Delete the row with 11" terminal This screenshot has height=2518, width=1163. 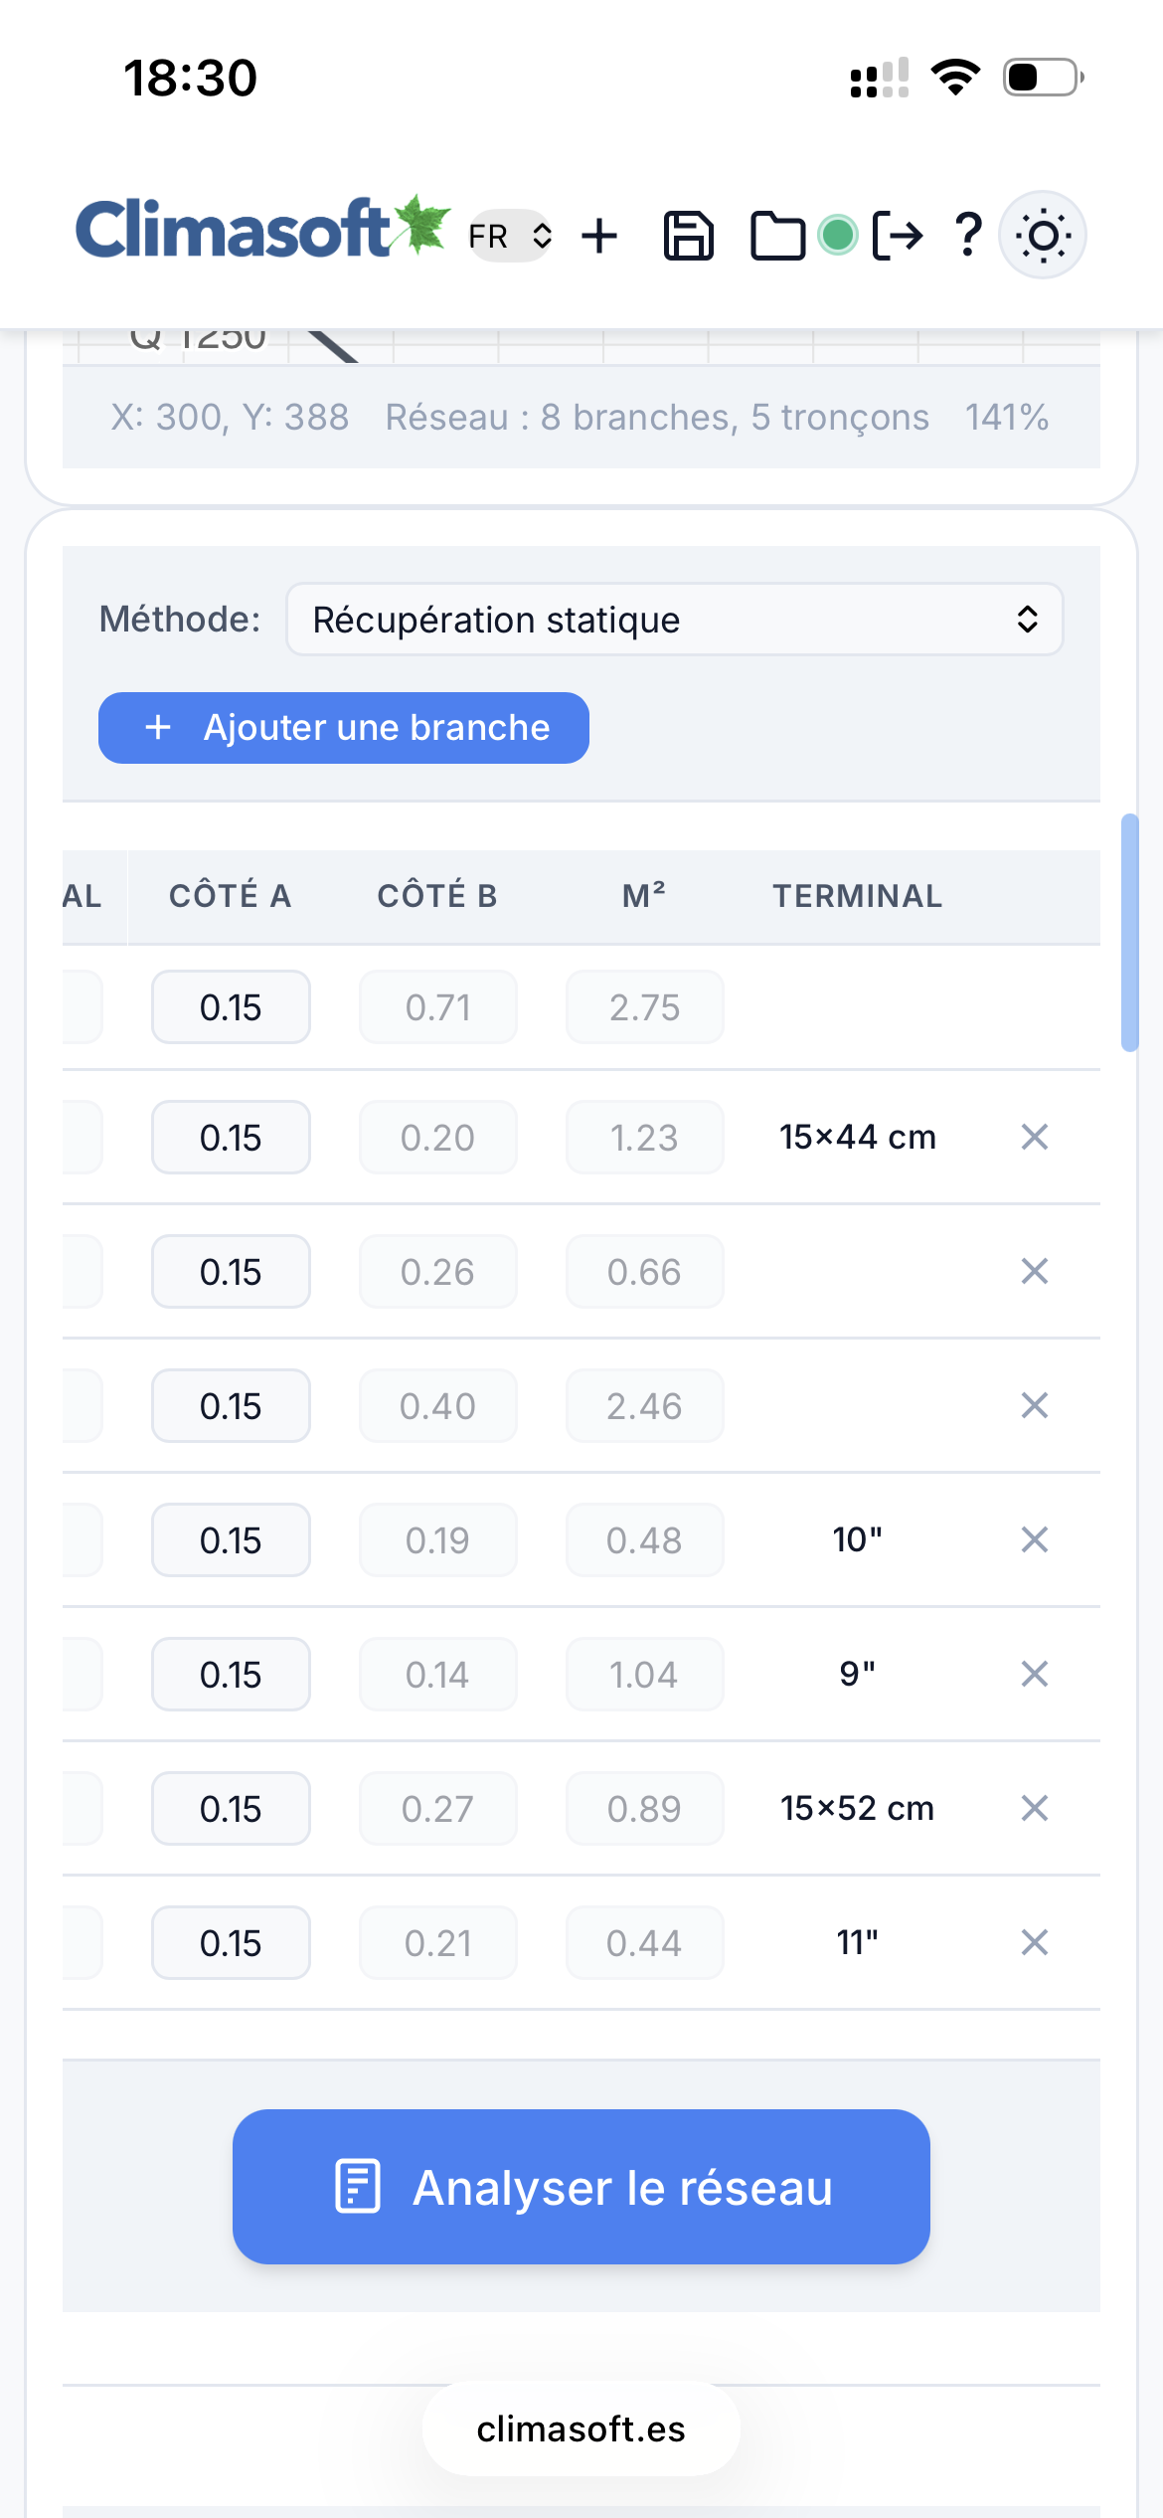1035,1942
